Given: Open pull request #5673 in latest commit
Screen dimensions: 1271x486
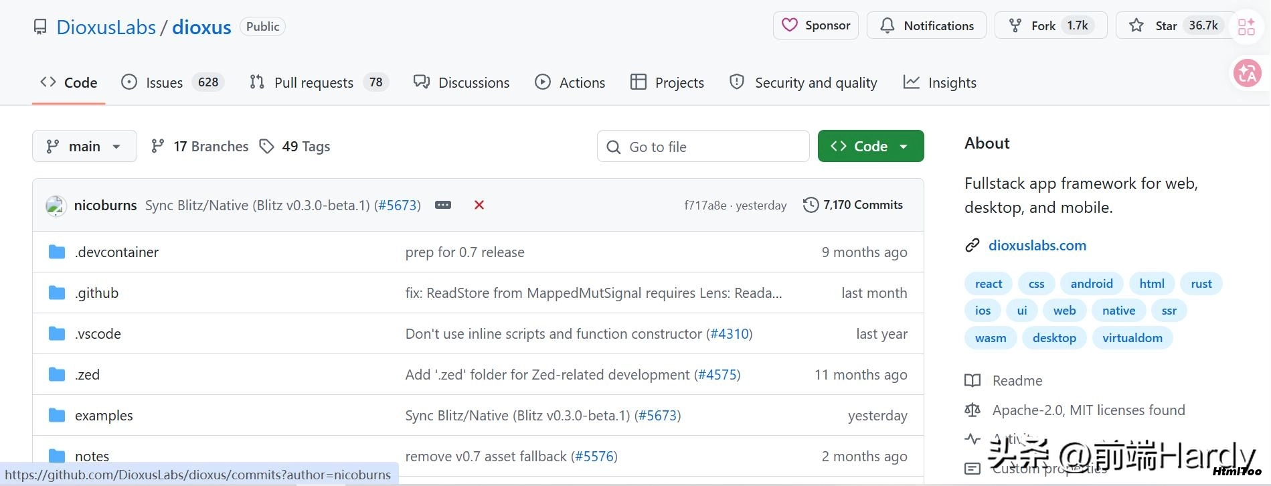Looking at the screenshot, I should tap(398, 205).
